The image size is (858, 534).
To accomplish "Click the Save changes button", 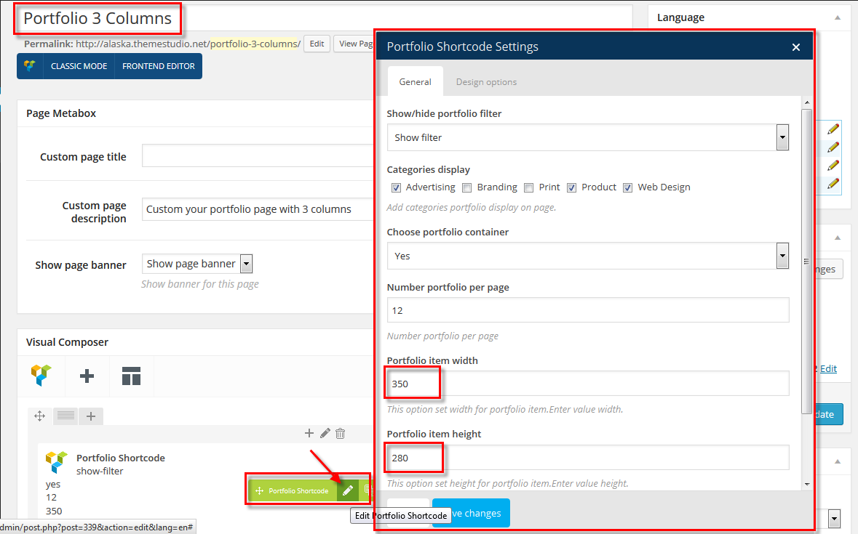I will tap(471, 513).
